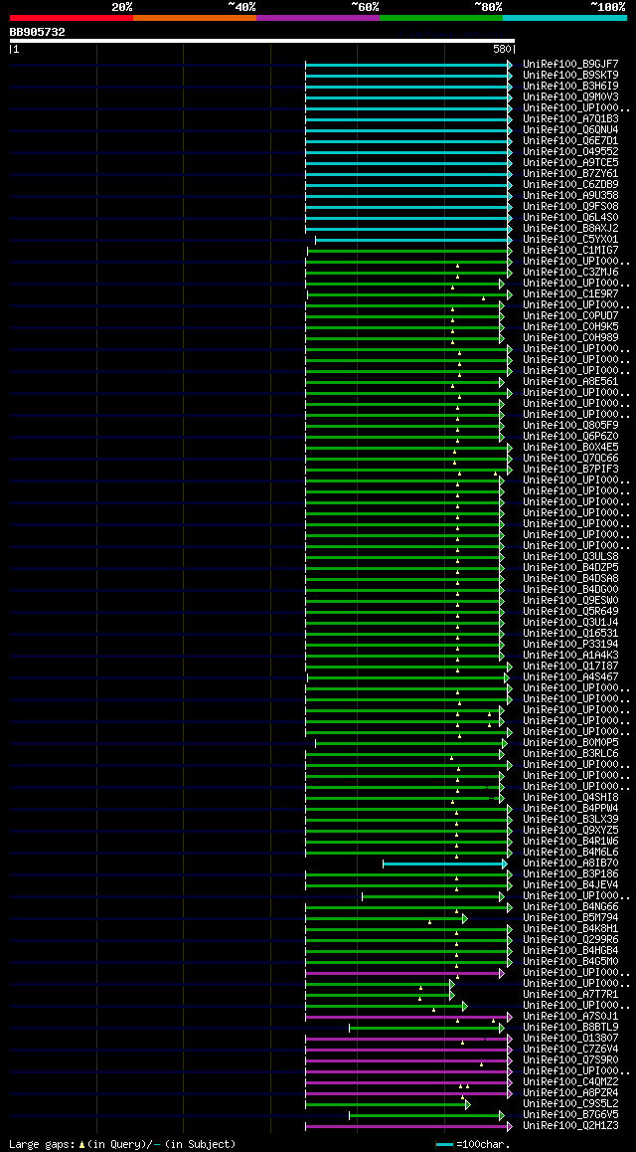Image resolution: width=636 pixels, height=1152 pixels.
Task: Click the cyan ~100% identity legend segment
Action: 564,17
